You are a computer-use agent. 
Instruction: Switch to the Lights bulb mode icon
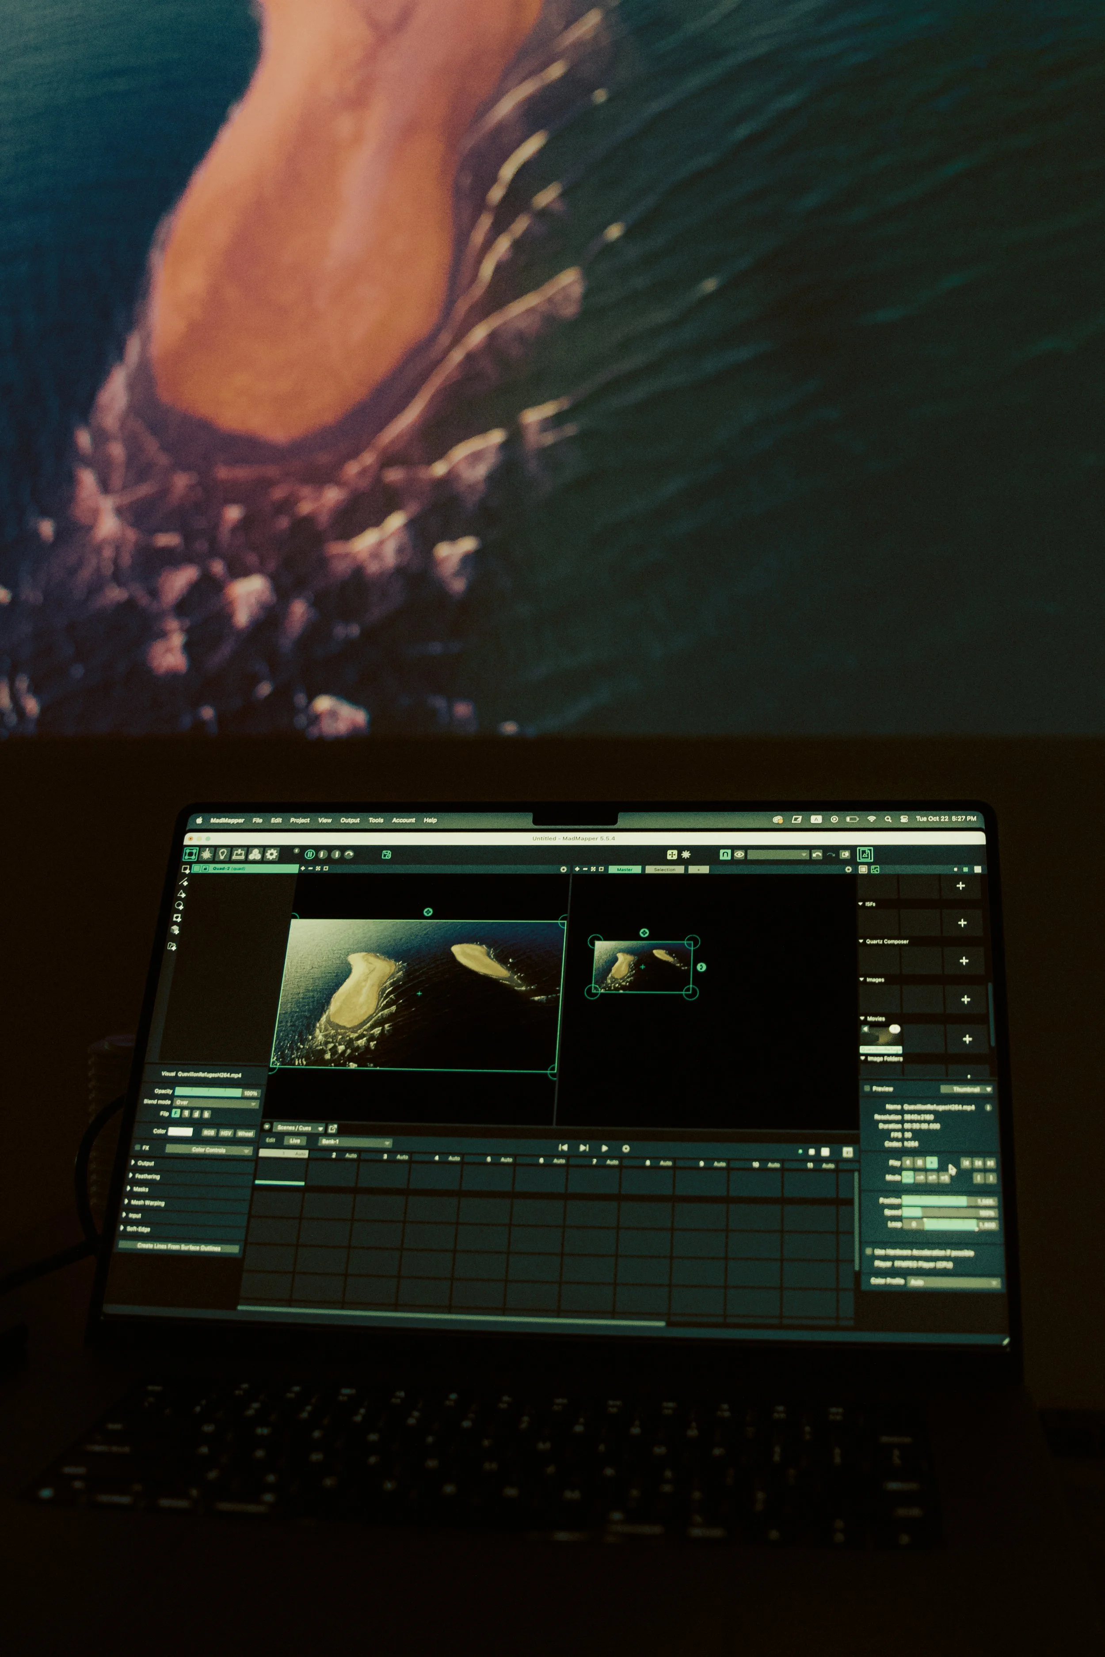(223, 854)
